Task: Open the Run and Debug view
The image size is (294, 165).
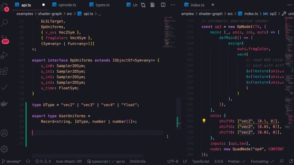Action: [x=4, y=55]
